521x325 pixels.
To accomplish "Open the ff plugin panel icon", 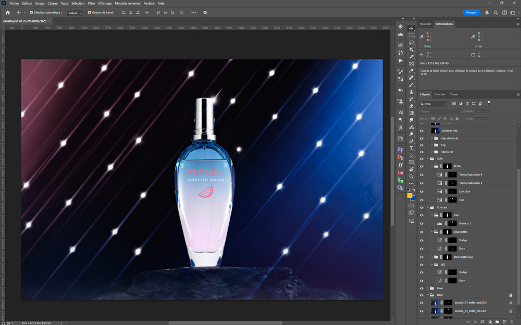I will 400,165.
